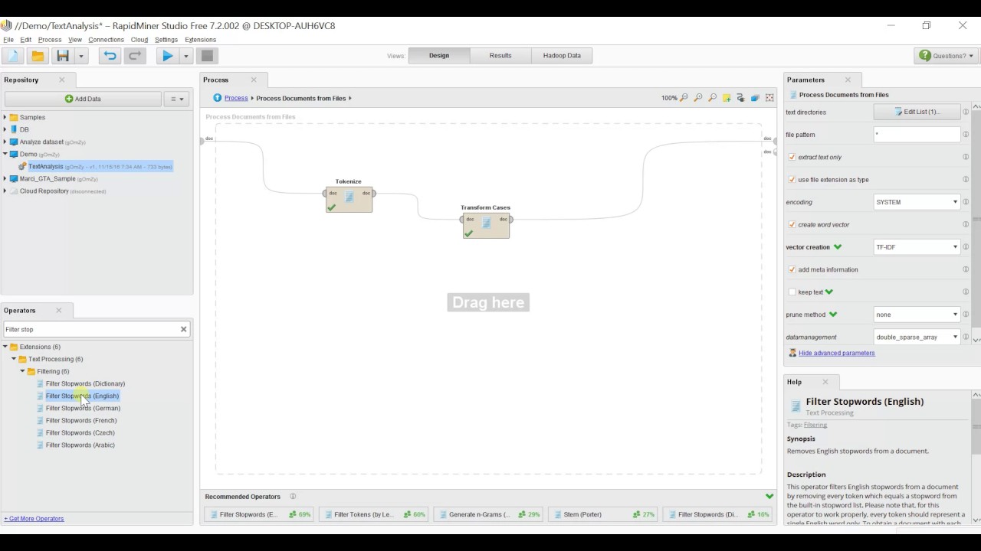Click auto-fit process size icon
Screen dimensions: 981x551
(769, 98)
